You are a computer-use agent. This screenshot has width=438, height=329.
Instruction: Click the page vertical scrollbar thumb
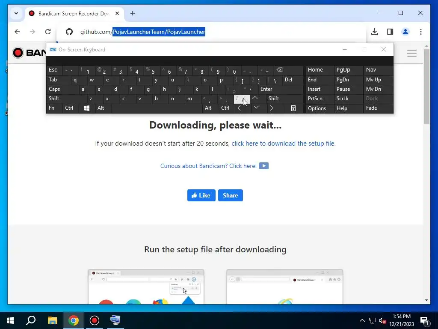coord(426,87)
